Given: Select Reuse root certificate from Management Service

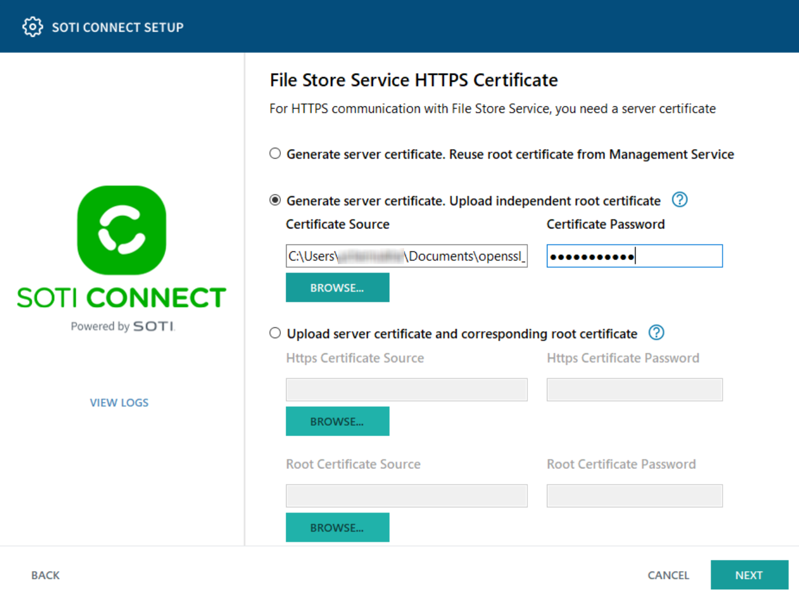Looking at the screenshot, I should tap(275, 154).
